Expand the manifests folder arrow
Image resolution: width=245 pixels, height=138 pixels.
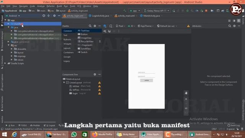click(8, 24)
